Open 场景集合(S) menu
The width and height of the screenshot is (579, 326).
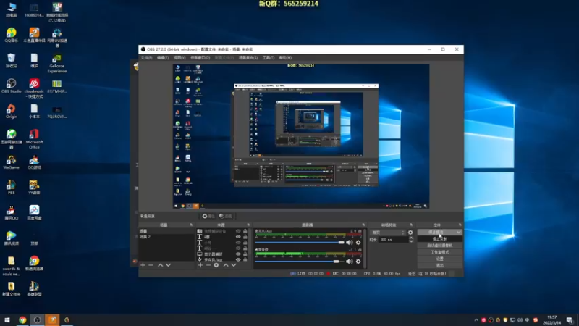click(248, 58)
